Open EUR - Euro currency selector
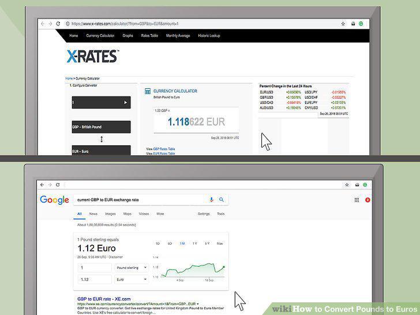The image size is (420, 315). pyautogui.click(x=102, y=151)
